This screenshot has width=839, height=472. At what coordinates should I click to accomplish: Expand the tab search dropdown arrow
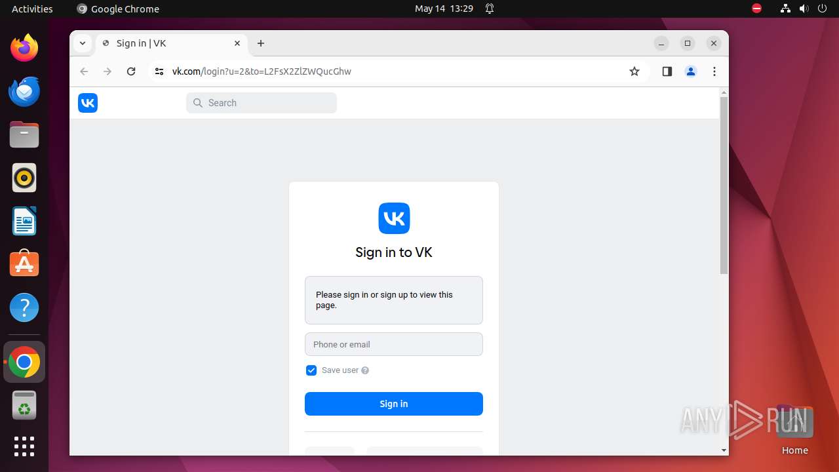click(x=82, y=43)
